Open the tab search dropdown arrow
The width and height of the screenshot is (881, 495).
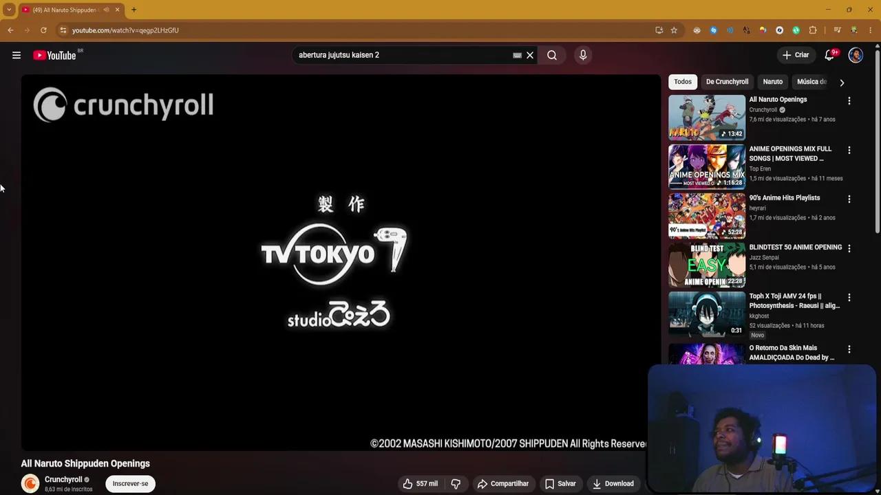click(x=9, y=10)
